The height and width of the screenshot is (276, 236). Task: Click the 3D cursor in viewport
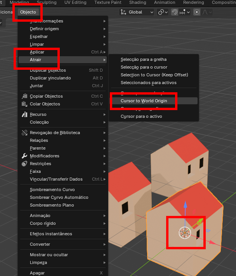(185, 233)
